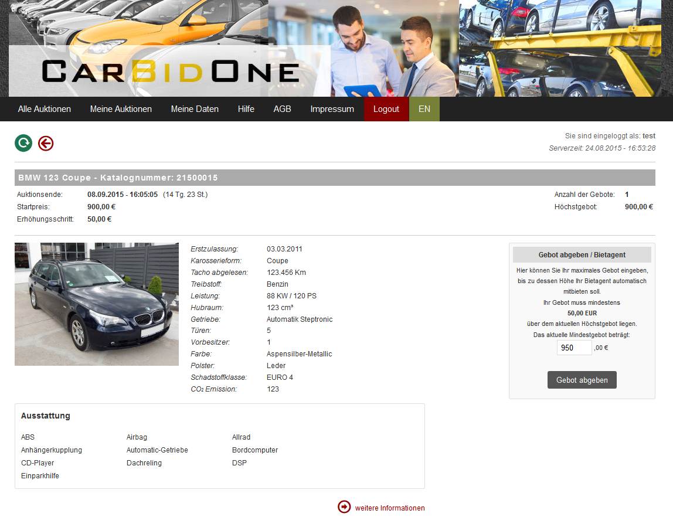Click the Höchstgebot value 900,00 €

tap(639, 207)
